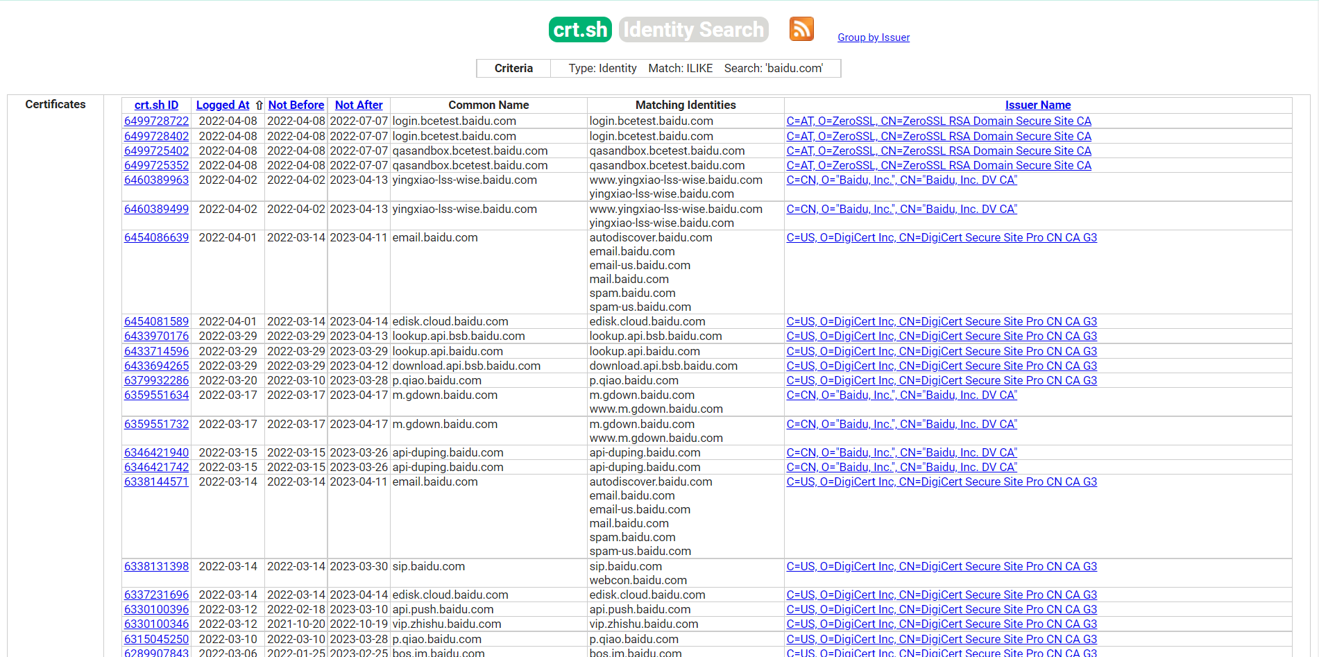Open DigiCert issuer link for row 6330100346
Screen dimensions: 1319x657
click(942, 624)
